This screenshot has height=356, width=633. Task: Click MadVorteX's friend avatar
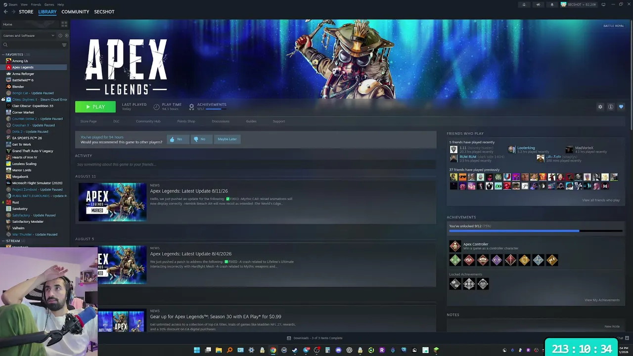[x=569, y=149]
